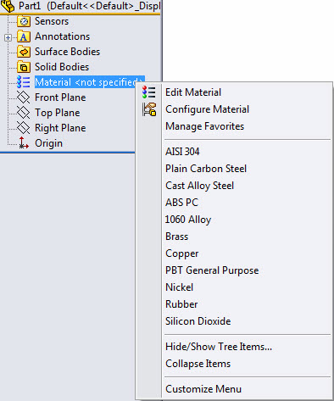Open Manage Favorites
This screenshot has height=401, width=334.
204,126
